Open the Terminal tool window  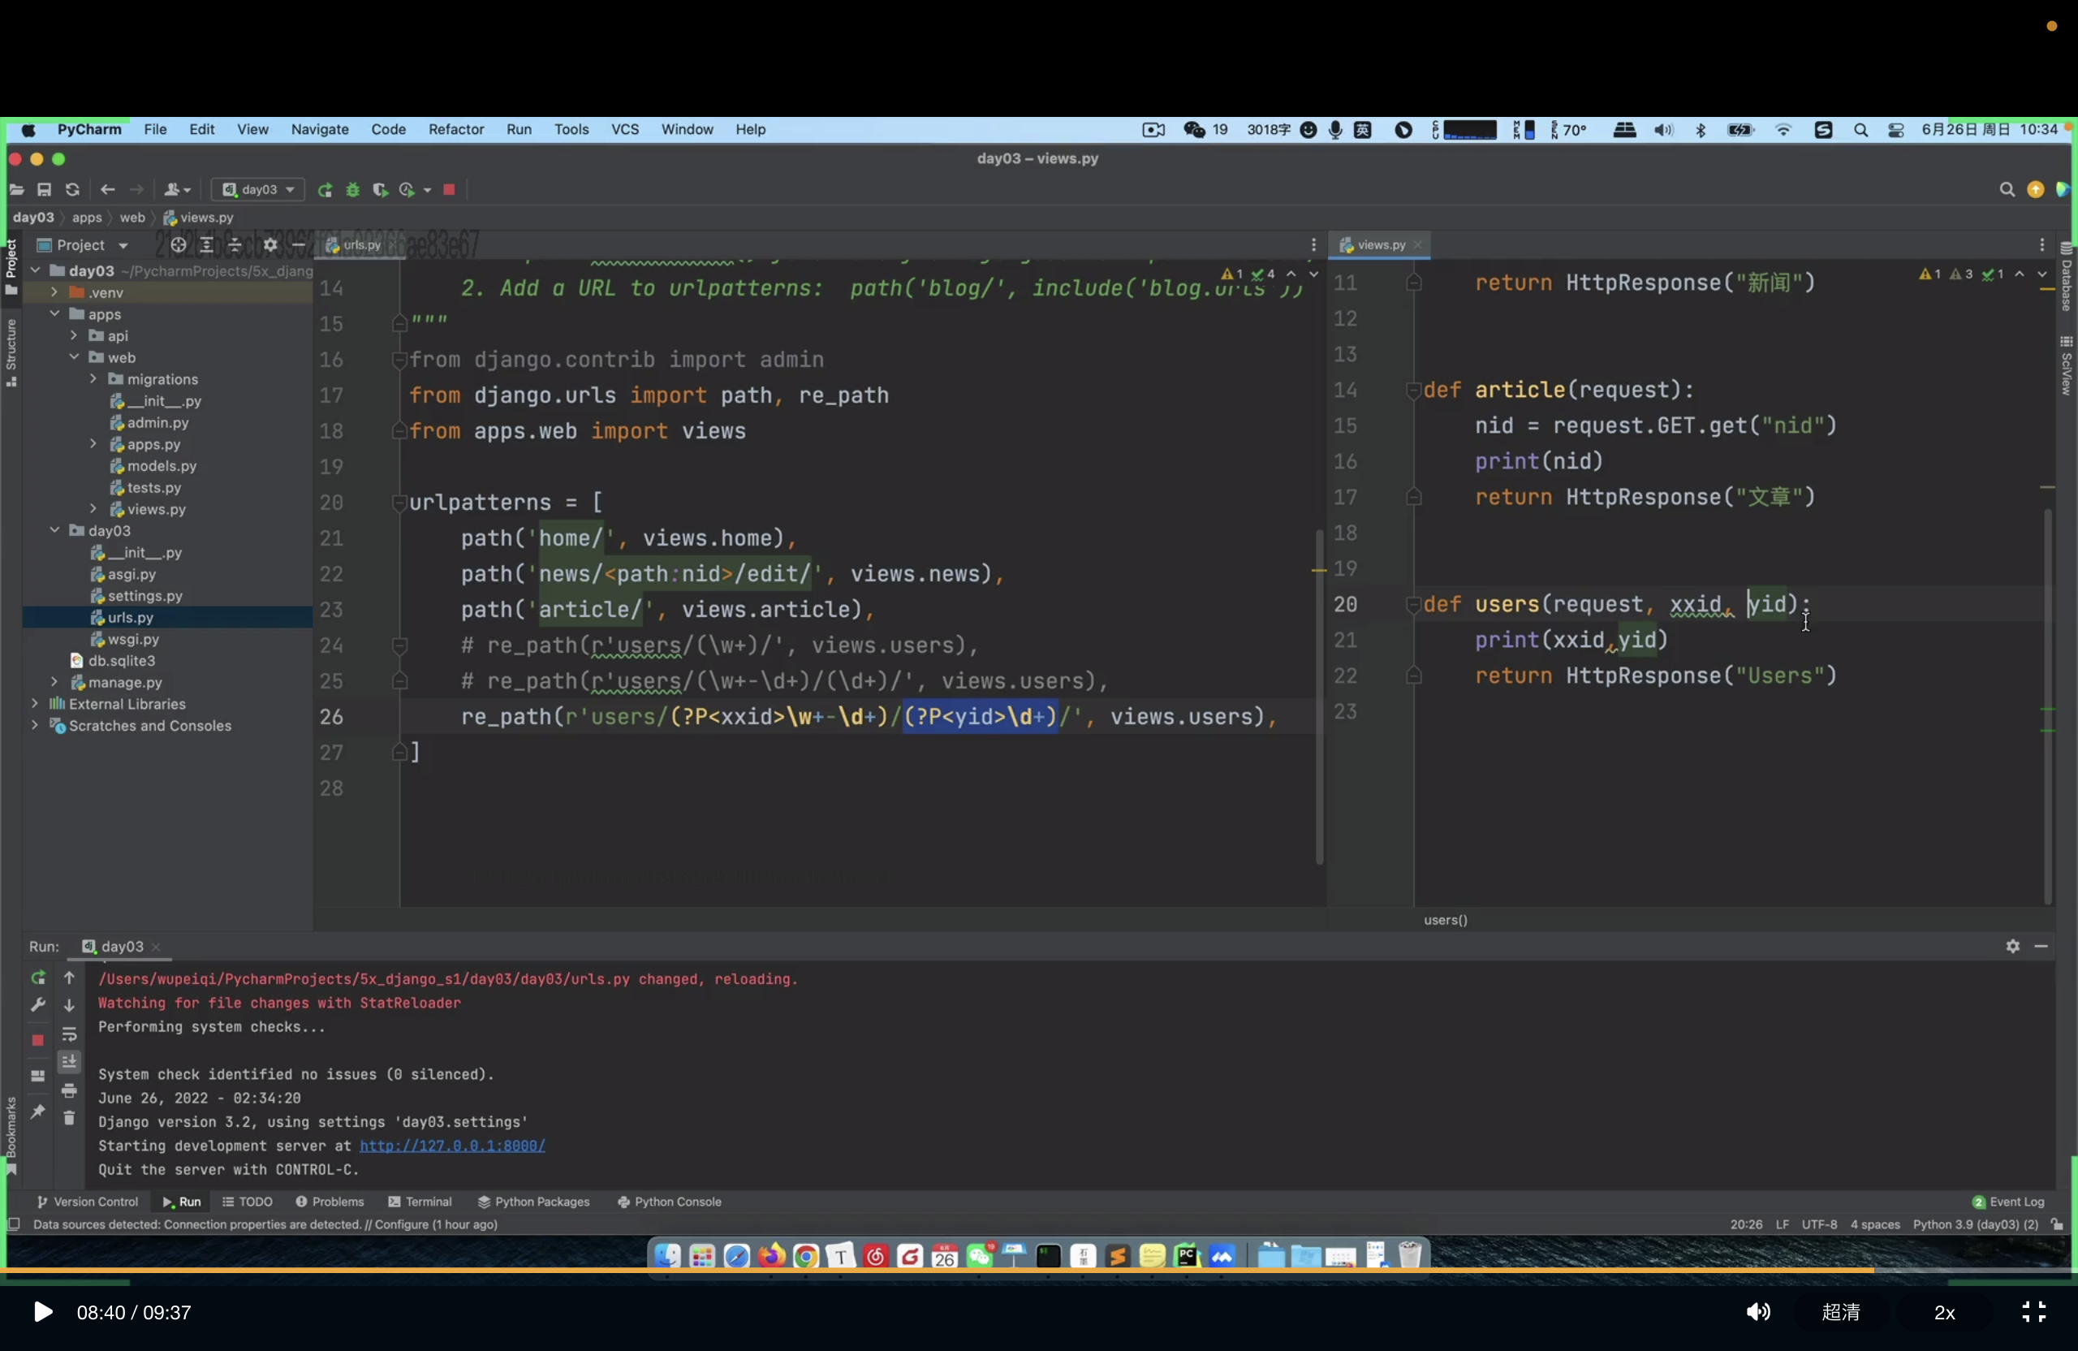coord(420,1202)
